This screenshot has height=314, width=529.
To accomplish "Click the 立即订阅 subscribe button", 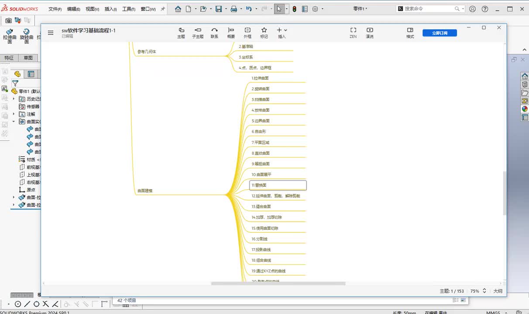I will [440, 33].
